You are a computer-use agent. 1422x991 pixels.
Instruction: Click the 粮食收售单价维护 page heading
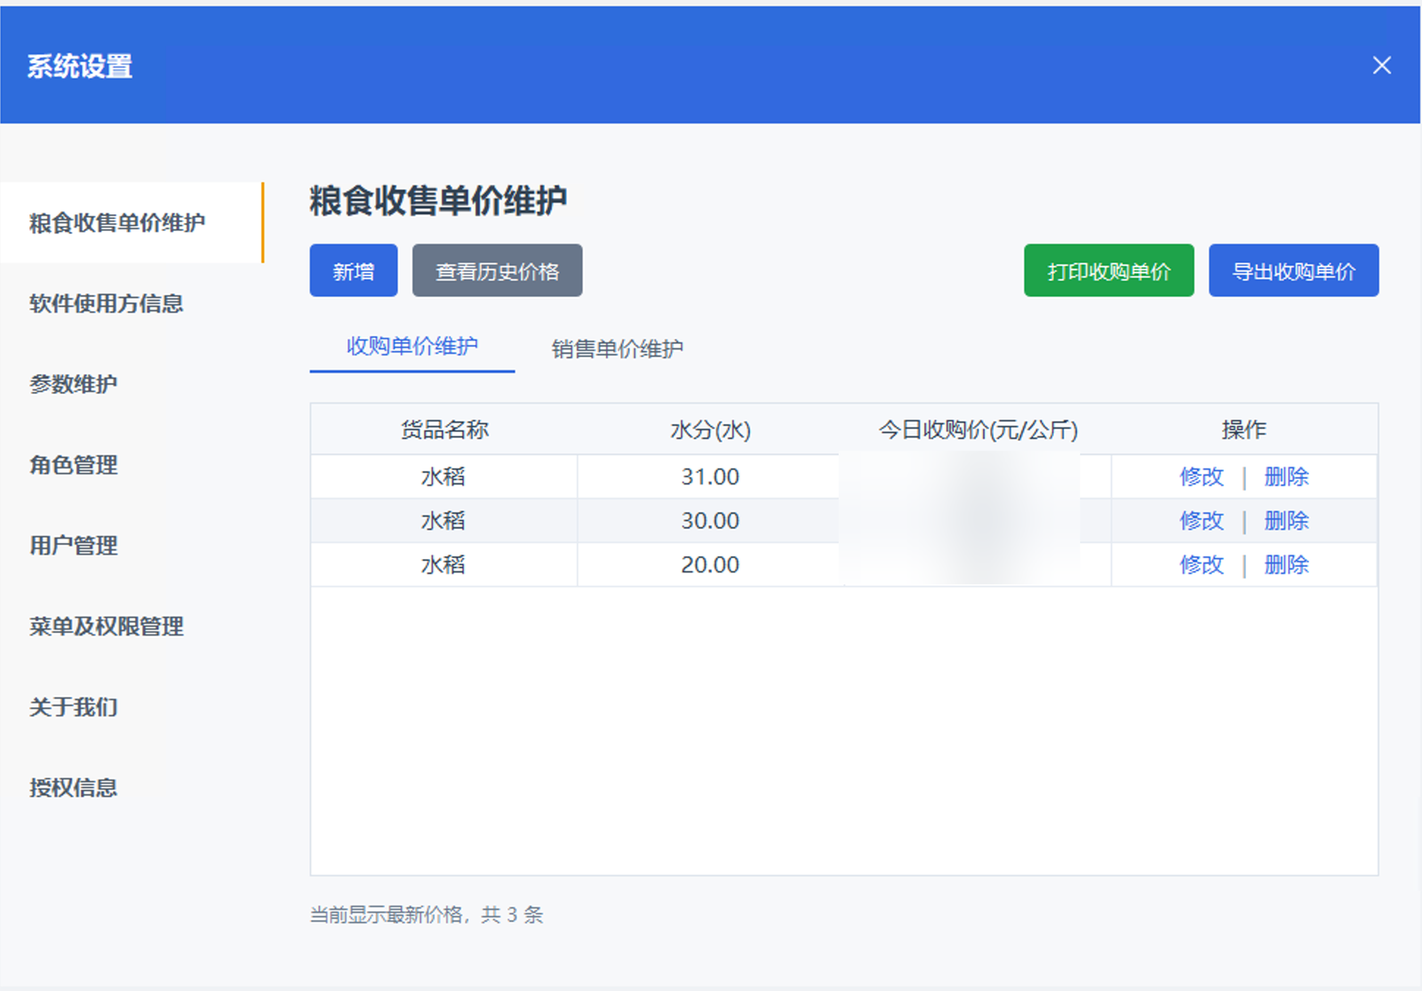point(438,201)
